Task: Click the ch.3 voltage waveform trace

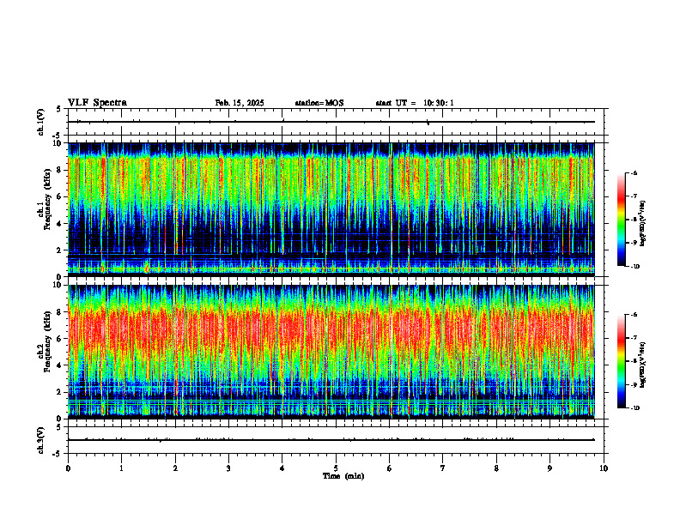Action: coord(331,440)
